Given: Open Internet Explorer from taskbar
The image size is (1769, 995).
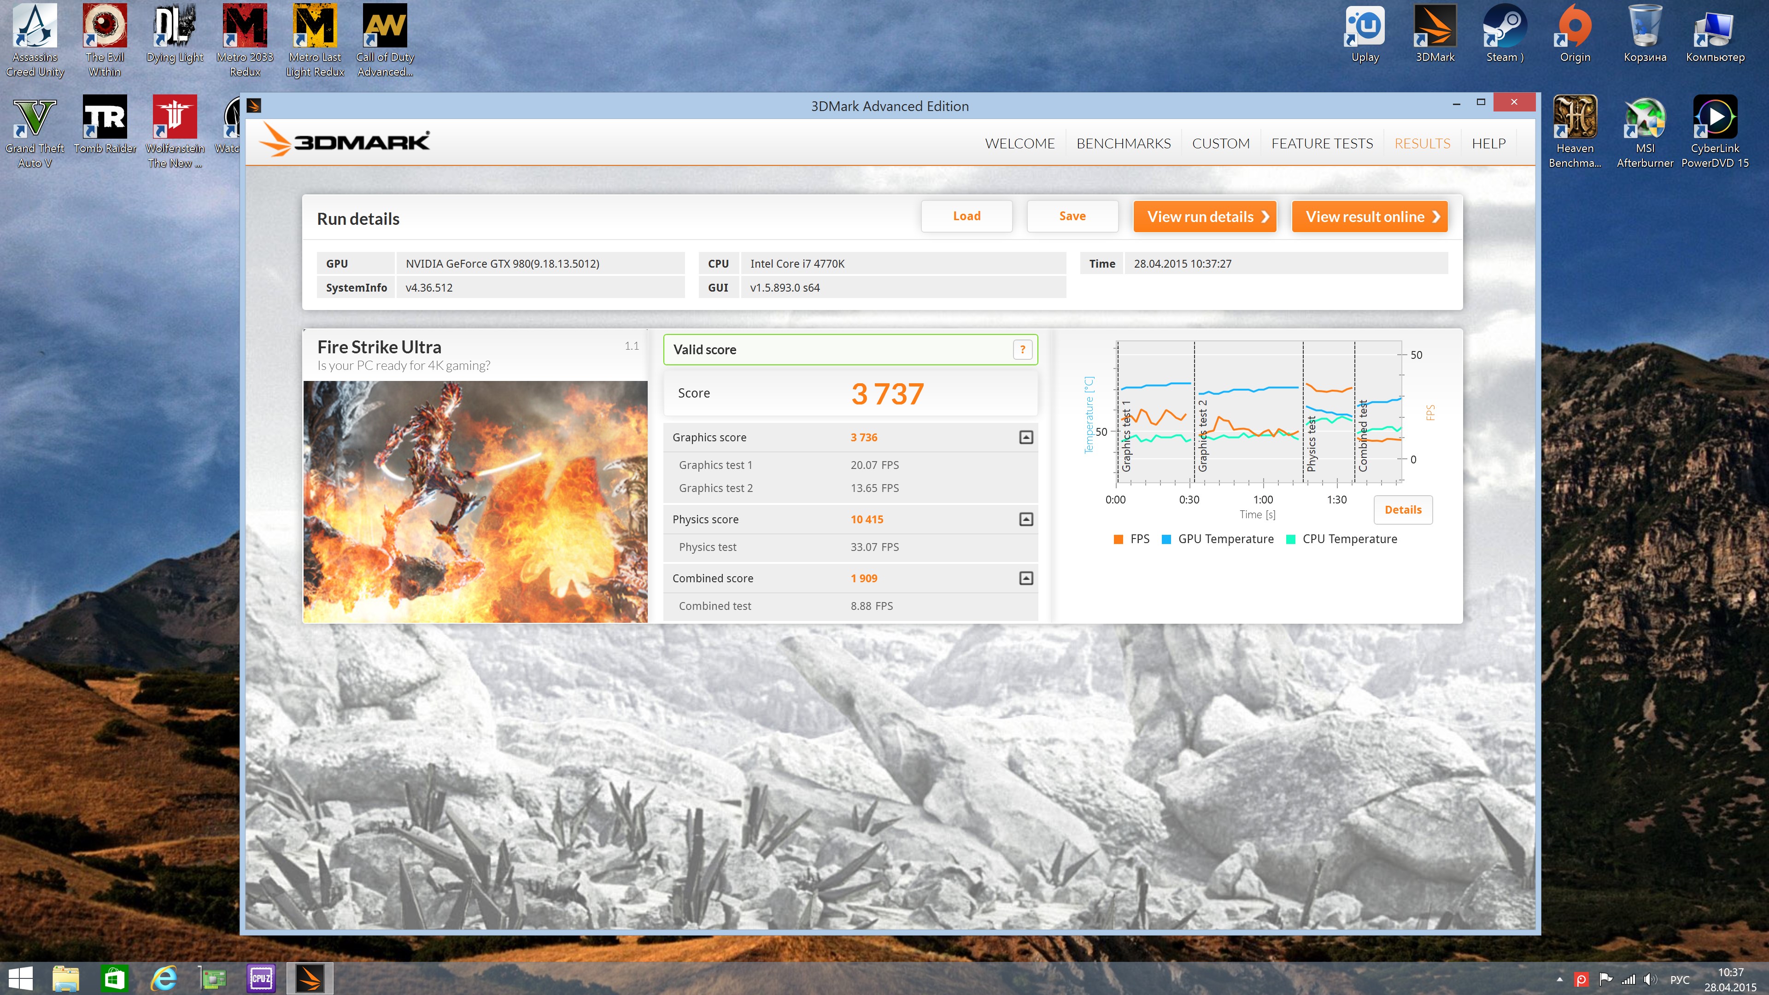Looking at the screenshot, I should pos(164,978).
